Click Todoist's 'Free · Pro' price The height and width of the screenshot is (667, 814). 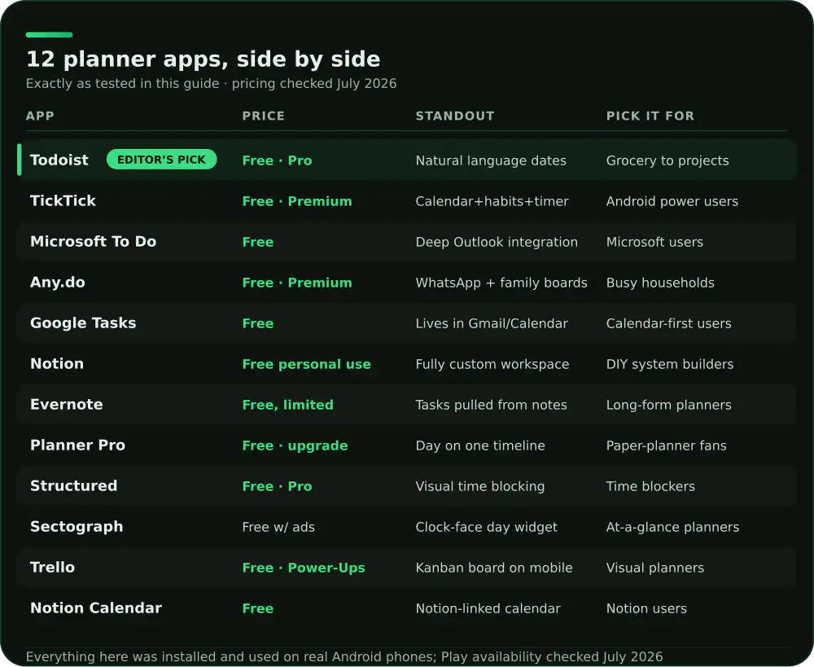point(278,160)
